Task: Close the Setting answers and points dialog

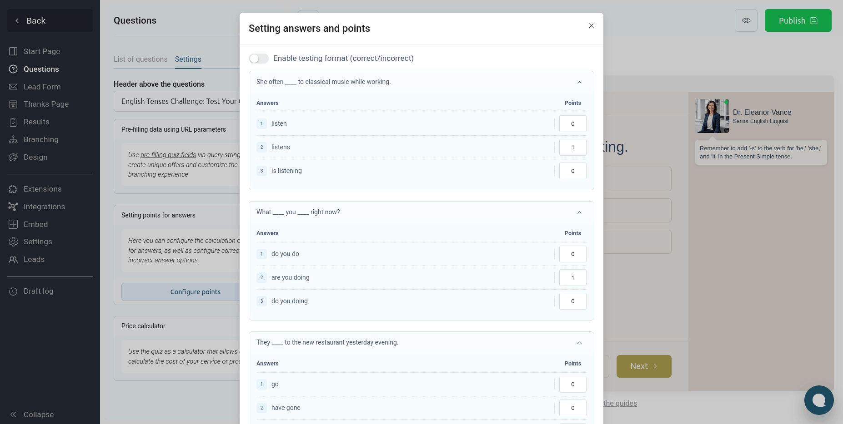Action: point(591,26)
